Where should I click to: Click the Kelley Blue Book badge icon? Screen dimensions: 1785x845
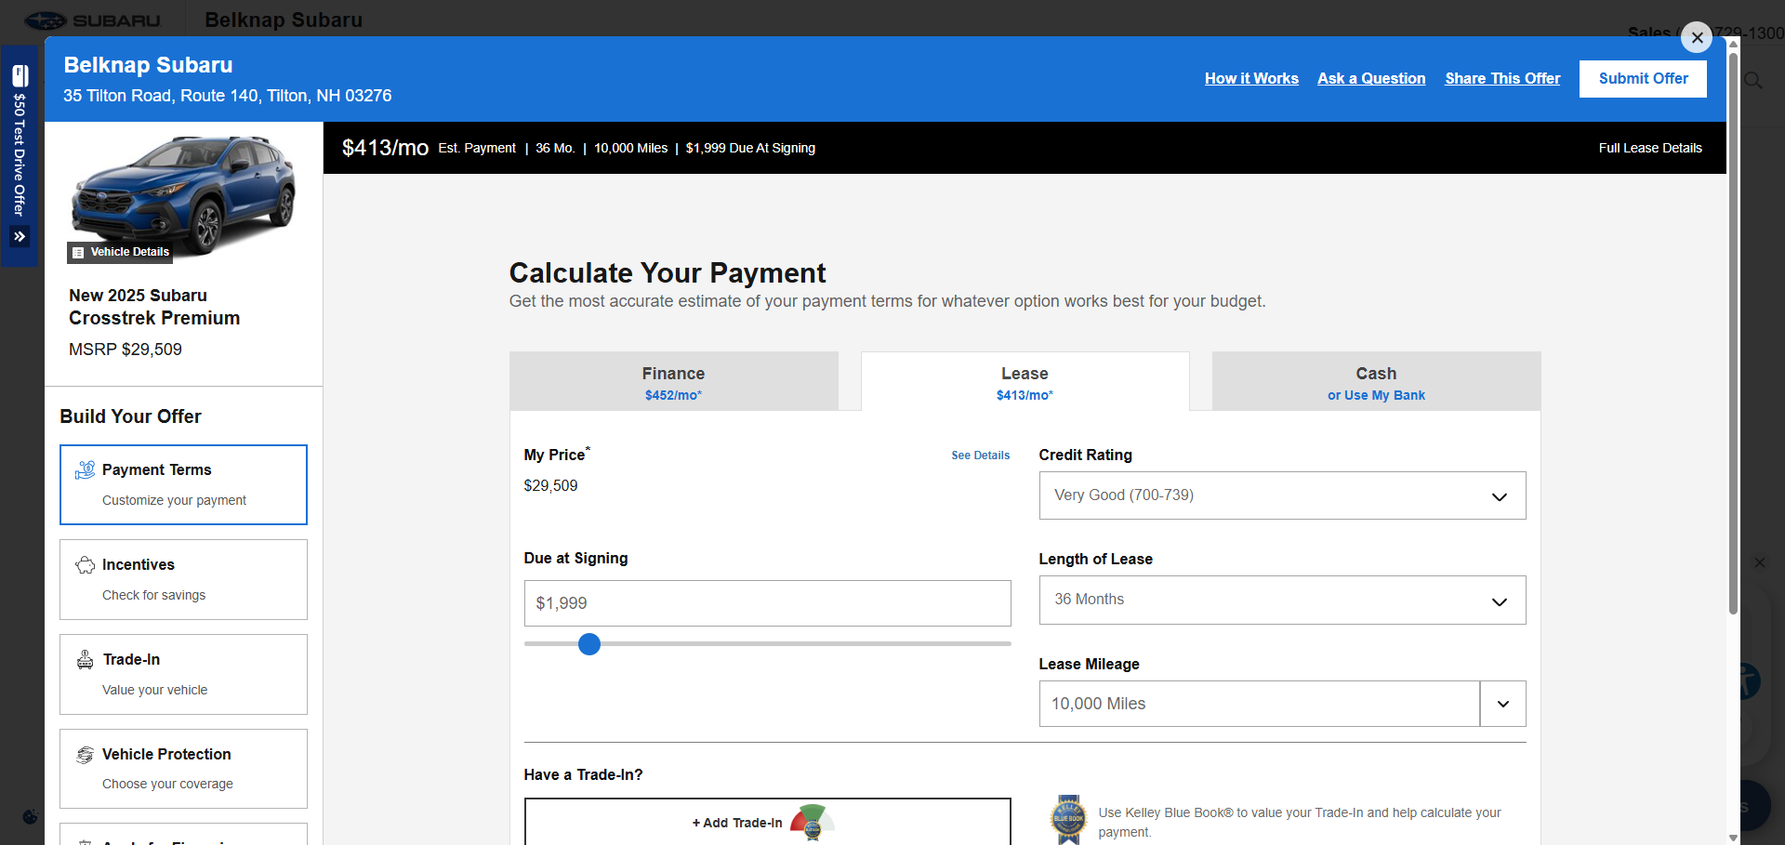click(1068, 819)
